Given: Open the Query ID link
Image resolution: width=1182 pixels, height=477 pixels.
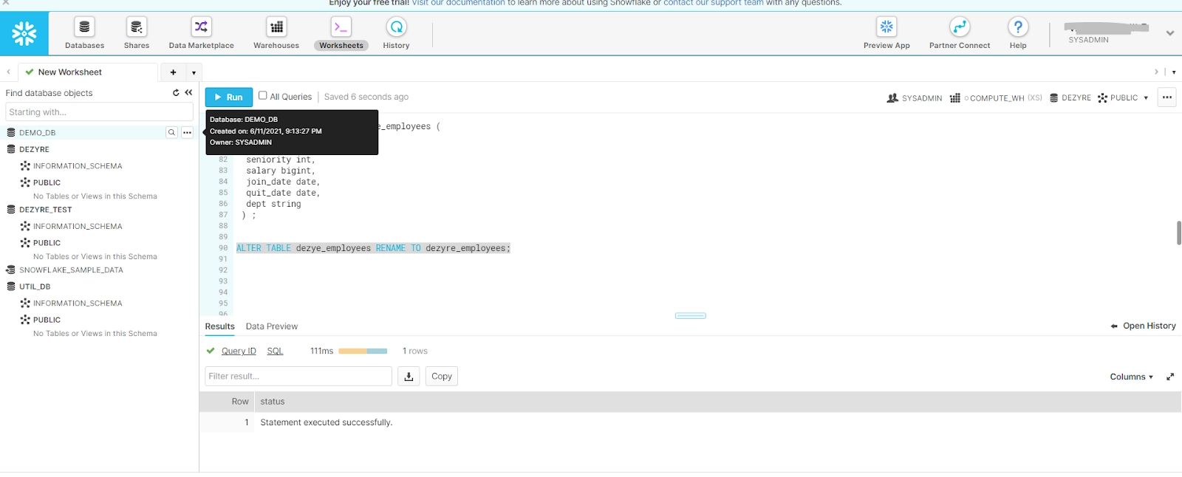Looking at the screenshot, I should [x=239, y=351].
